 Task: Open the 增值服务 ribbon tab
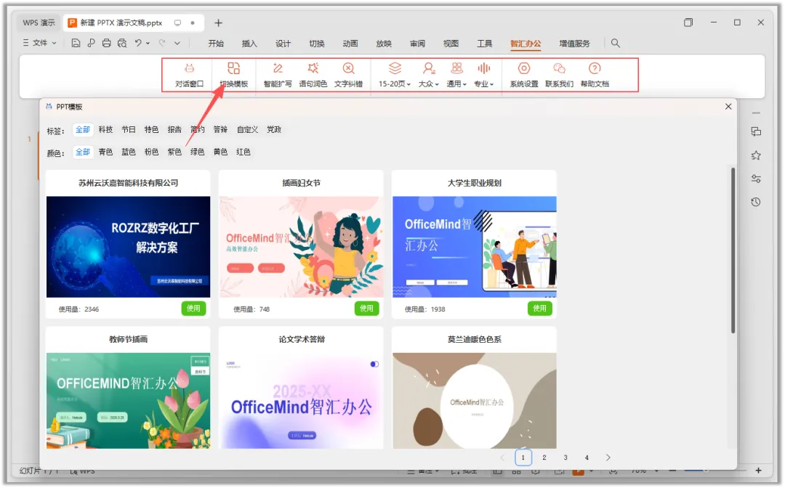pyautogui.click(x=574, y=44)
